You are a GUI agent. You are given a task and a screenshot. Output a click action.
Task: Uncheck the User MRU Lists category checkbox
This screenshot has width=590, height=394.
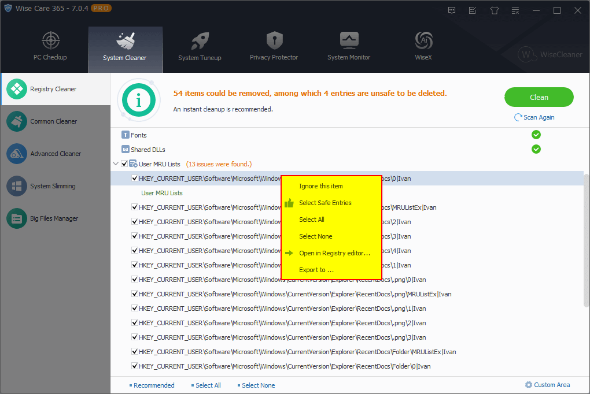(124, 164)
